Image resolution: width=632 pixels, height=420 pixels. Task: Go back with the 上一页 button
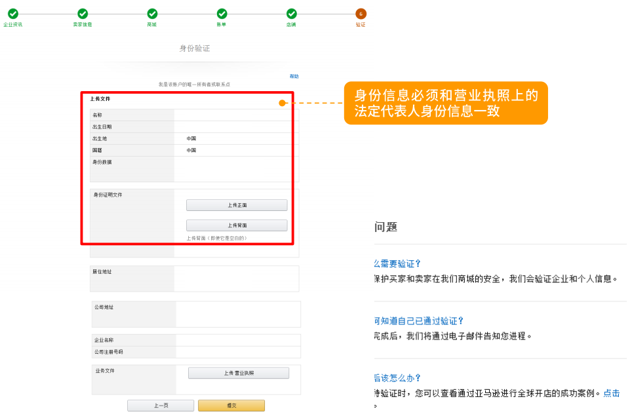click(x=161, y=406)
